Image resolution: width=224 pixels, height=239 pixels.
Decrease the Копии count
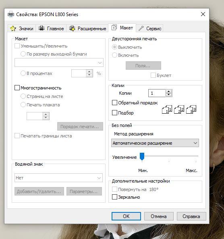[x=168, y=95]
